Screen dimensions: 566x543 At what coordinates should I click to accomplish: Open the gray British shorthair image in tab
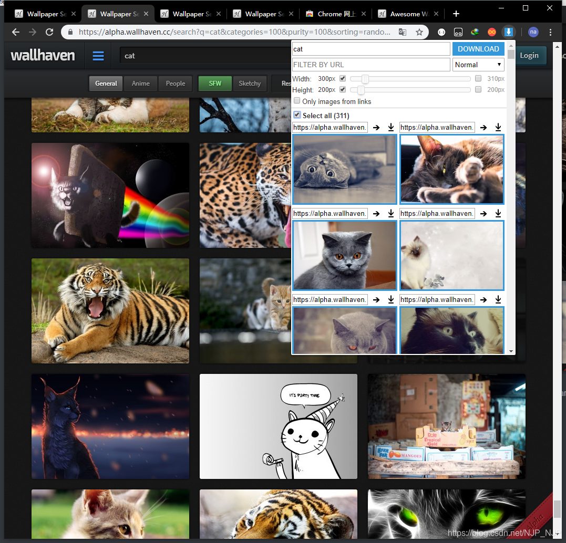click(x=376, y=214)
